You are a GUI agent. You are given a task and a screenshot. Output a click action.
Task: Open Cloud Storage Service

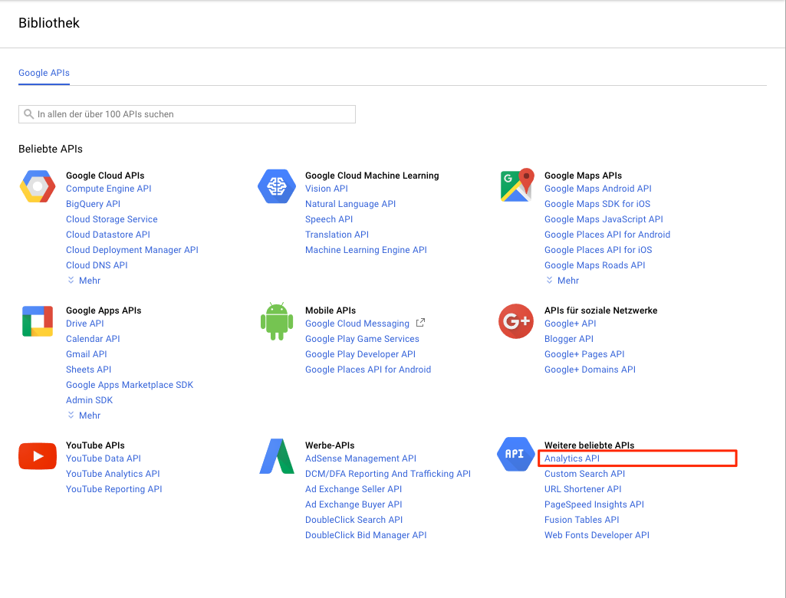pos(112,219)
